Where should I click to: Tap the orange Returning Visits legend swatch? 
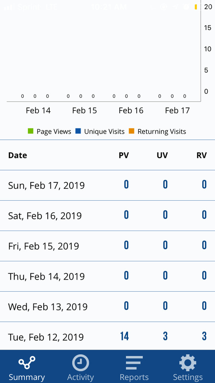pyautogui.click(x=132, y=131)
